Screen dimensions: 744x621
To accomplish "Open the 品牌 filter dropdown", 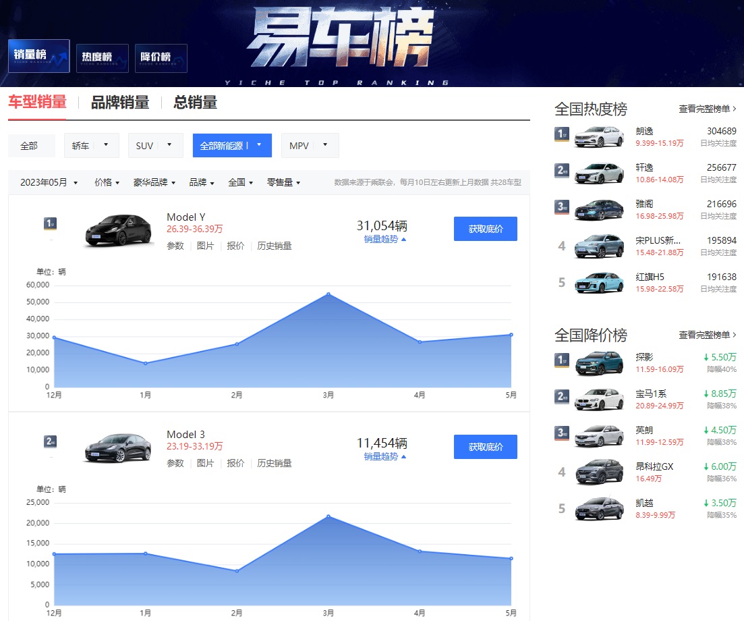I will click(202, 182).
